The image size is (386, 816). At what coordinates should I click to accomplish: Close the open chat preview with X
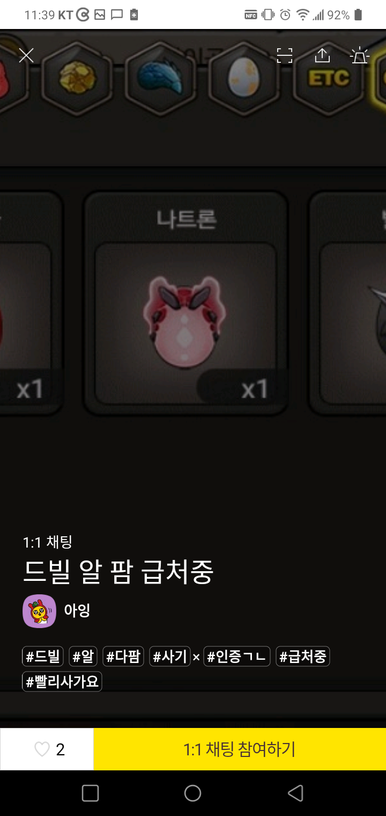pyautogui.click(x=26, y=55)
